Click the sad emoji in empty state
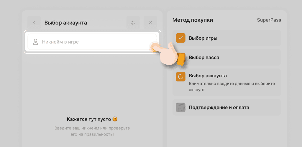302x147 pixels. 115,119
